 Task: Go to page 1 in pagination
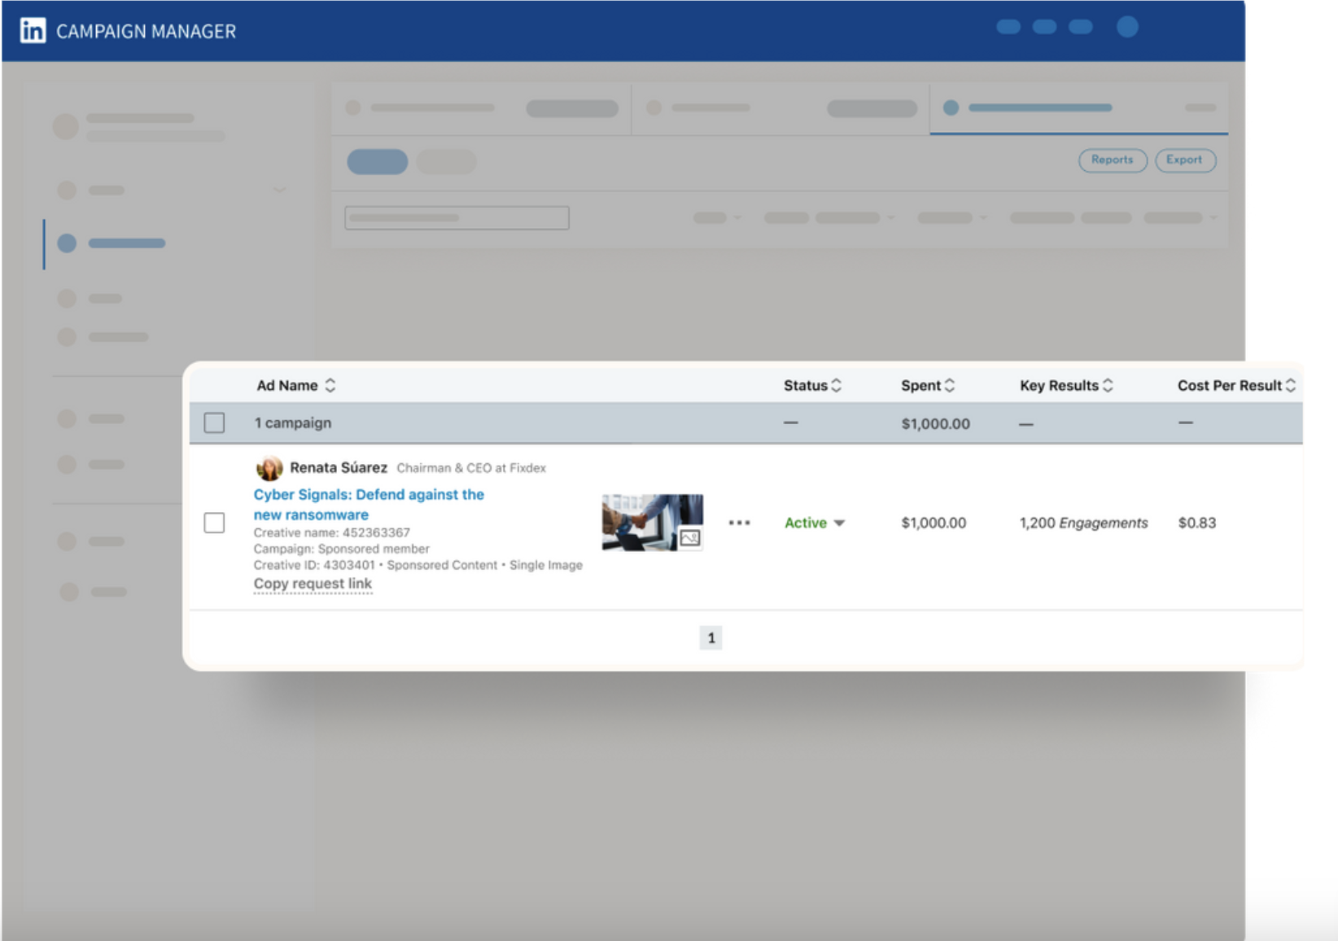[x=711, y=638]
